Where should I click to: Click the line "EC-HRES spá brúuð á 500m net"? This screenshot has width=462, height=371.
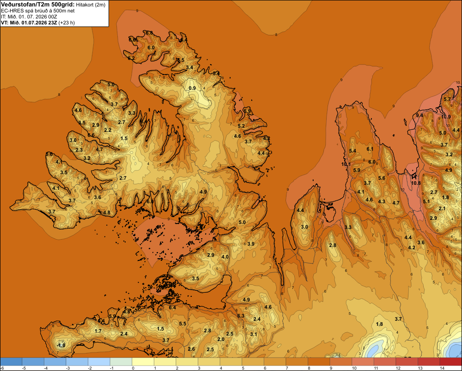38,11
